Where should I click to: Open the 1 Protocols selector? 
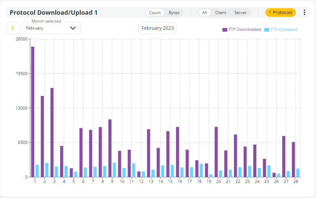280,13
